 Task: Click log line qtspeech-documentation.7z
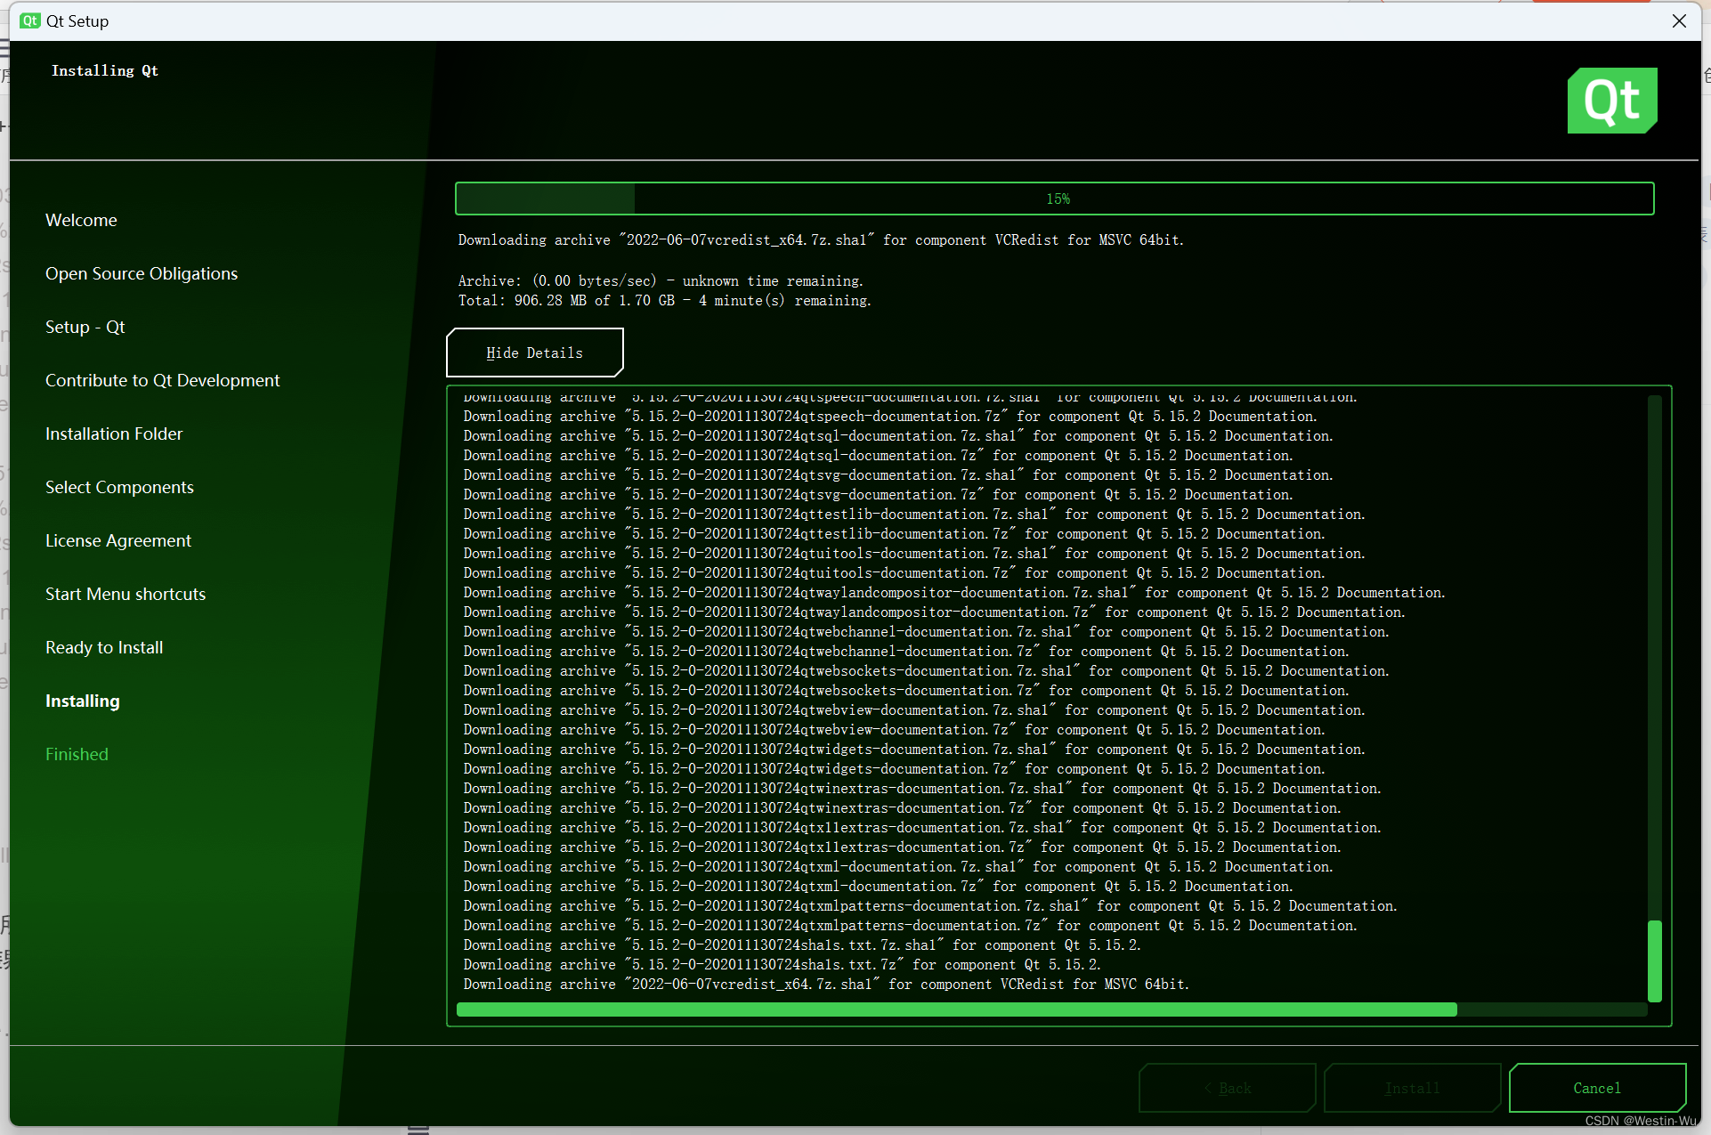point(890,416)
